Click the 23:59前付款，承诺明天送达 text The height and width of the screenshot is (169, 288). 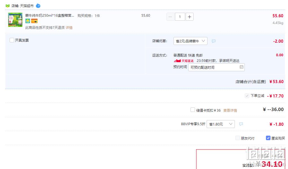[x=218, y=60]
